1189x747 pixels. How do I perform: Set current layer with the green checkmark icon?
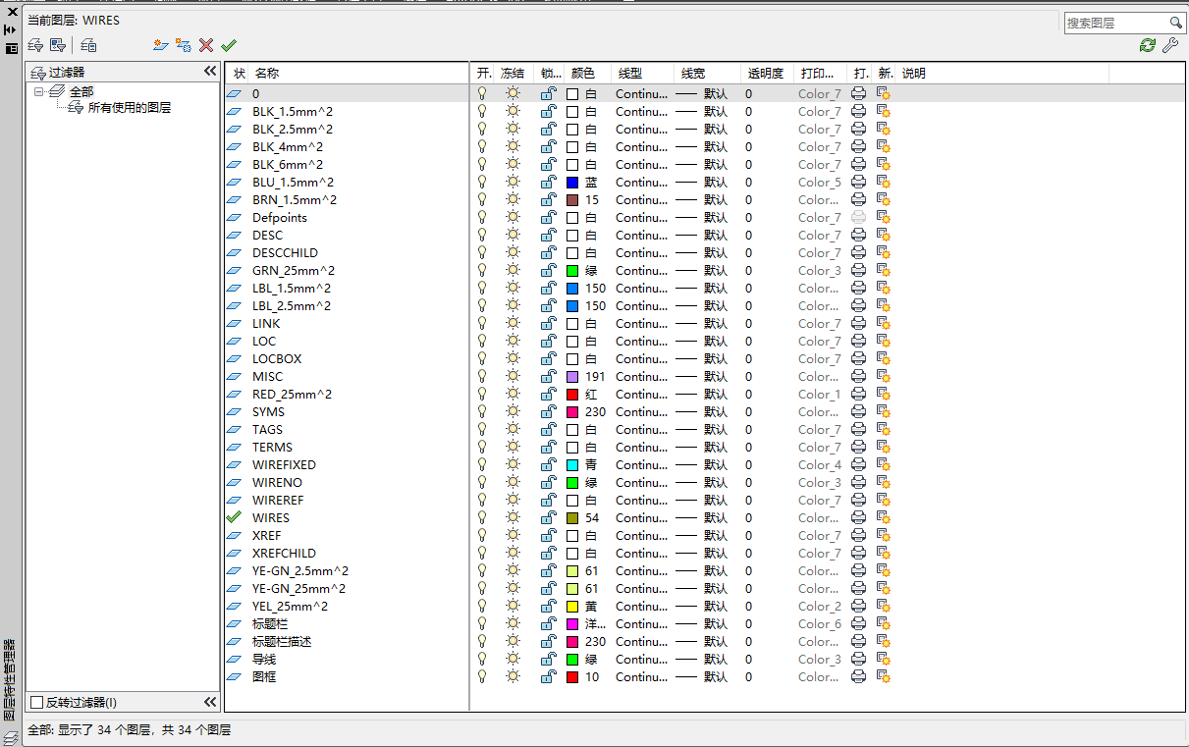click(229, 45)
